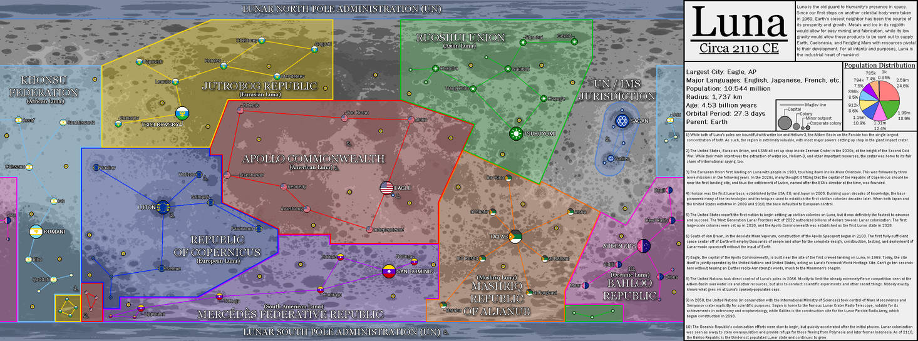Click the Sagan blue UN capital icon
The width and height of the screenshot is (918, 341).
(622, 121)
